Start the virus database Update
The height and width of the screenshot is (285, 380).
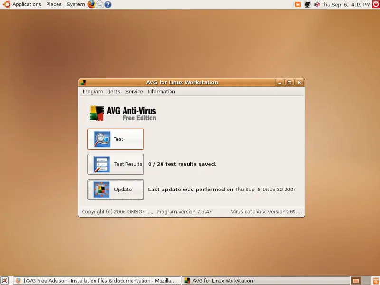(115, 190)
